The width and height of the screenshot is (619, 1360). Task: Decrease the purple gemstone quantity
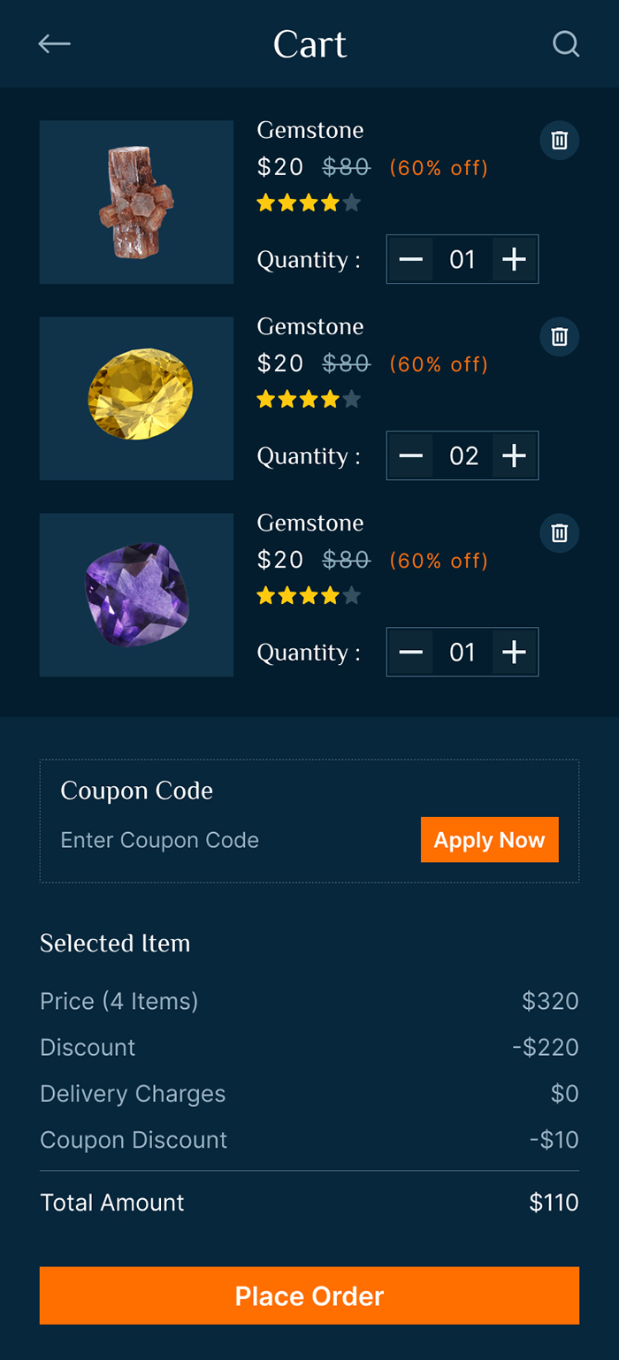coord(411,652)
